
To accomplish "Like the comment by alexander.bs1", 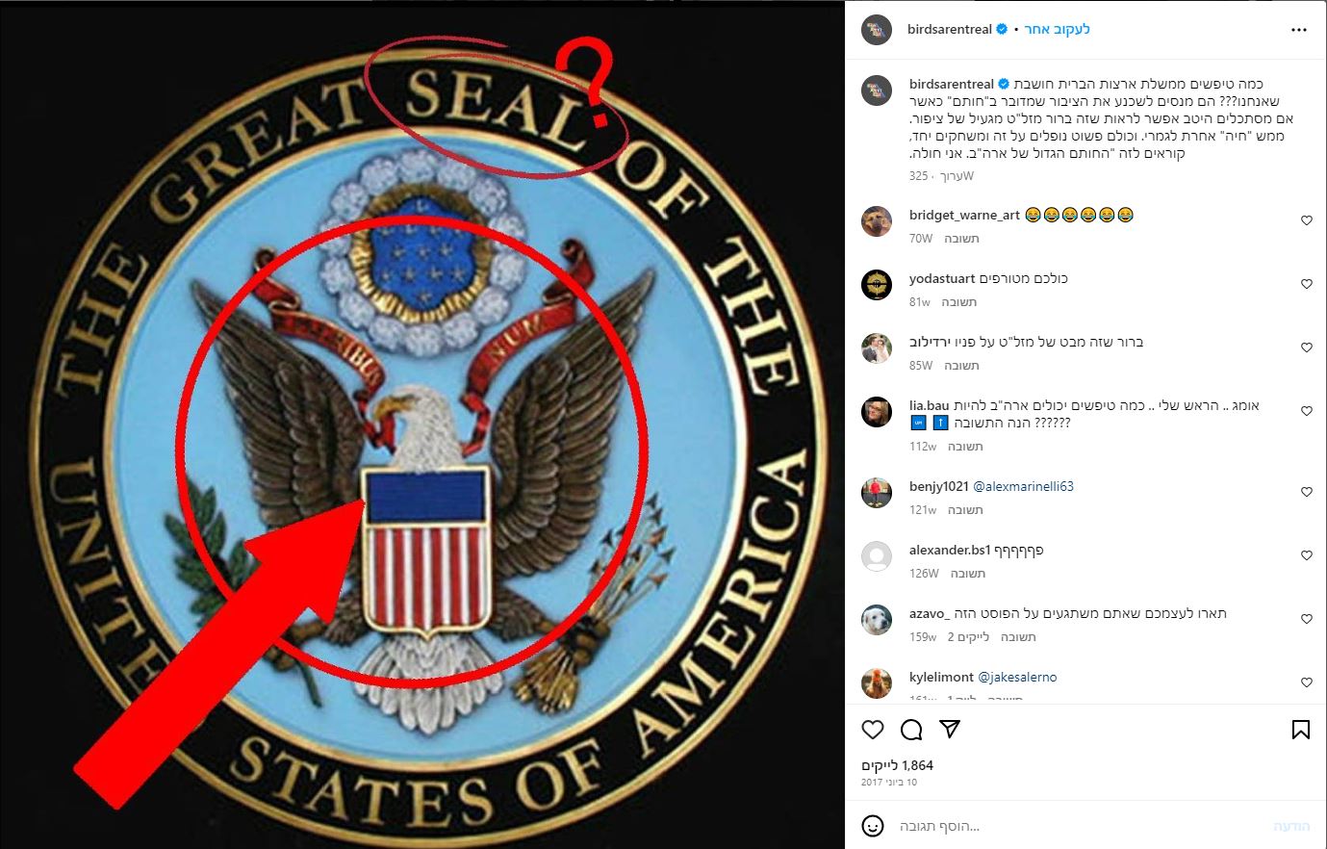I will [1306, 555].
